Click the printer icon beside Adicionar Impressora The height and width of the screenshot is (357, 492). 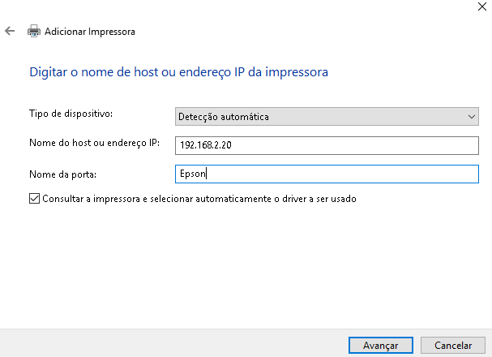coord(34,32)
